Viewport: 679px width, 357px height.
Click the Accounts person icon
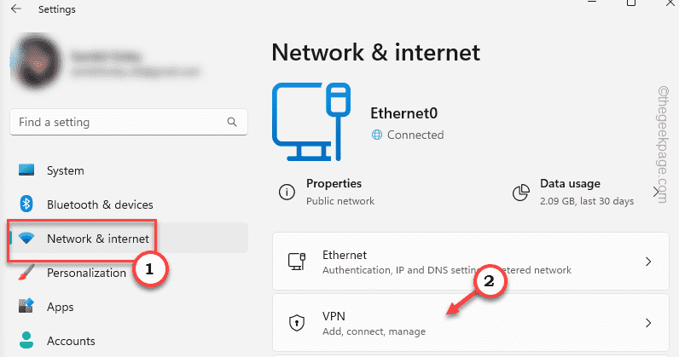[x=26, y=341]
